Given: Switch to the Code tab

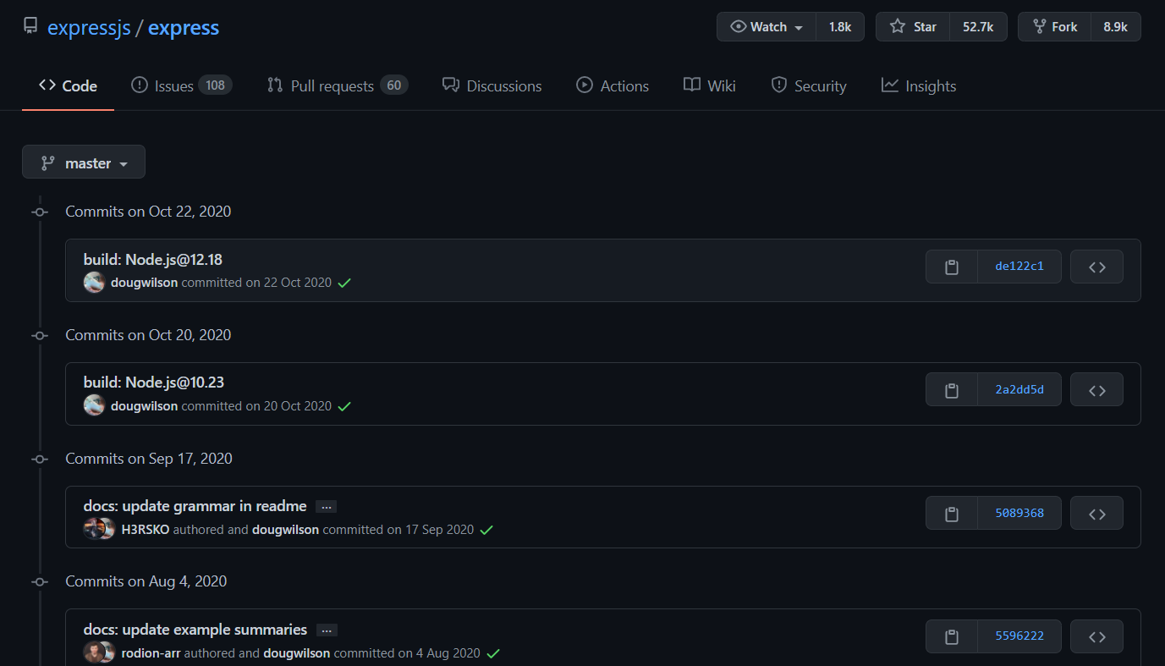Looking at the screenshot, I should (x=68, y=85).
